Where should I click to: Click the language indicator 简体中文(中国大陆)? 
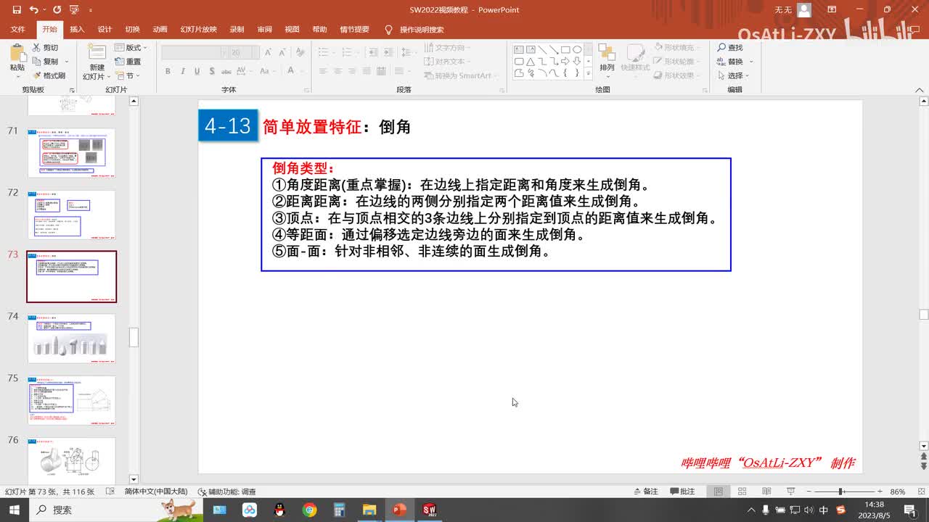155,492
